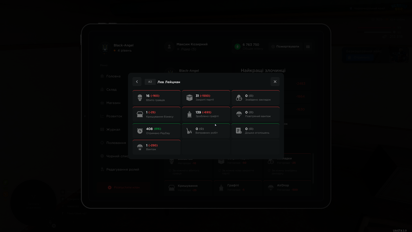Open Редагування ролей in the sidebar

point(123,169)
